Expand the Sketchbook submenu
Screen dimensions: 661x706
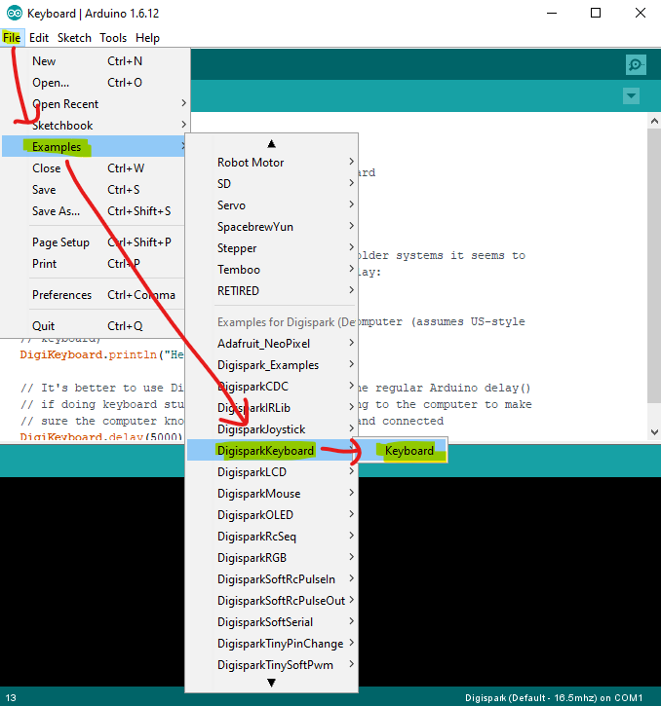[x=95, y=126]
